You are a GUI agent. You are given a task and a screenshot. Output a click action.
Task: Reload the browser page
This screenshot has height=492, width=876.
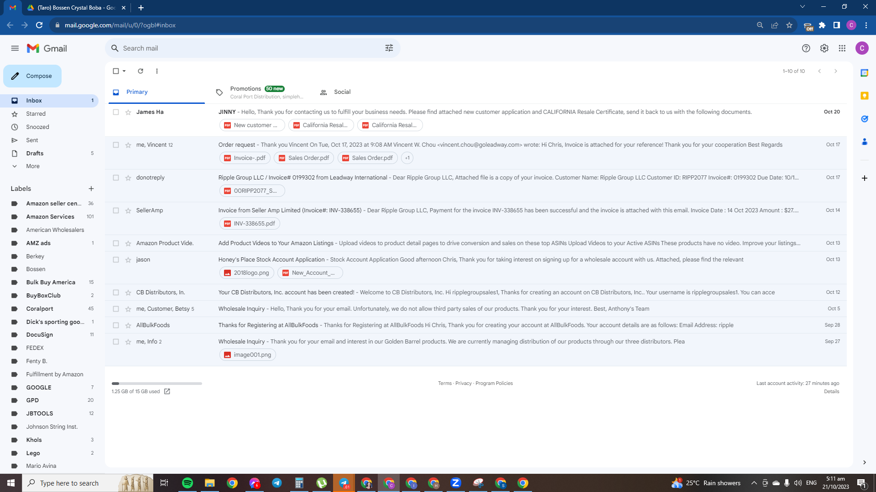(x=39, y=25)
